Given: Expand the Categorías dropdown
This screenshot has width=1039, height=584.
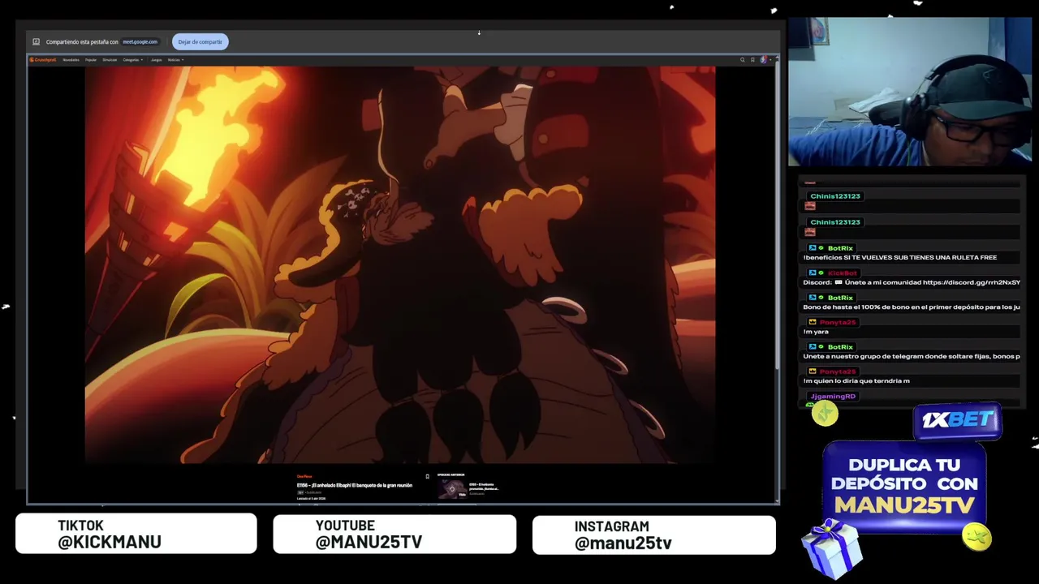Looking at the screenshot, I should pyautogui.click(x=132, y=59).
